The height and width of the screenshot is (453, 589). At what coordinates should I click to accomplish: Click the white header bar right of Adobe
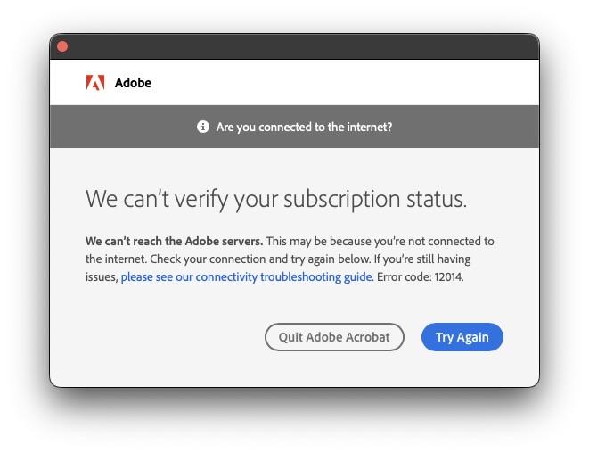pyautogui.click(x=356, y=83)
